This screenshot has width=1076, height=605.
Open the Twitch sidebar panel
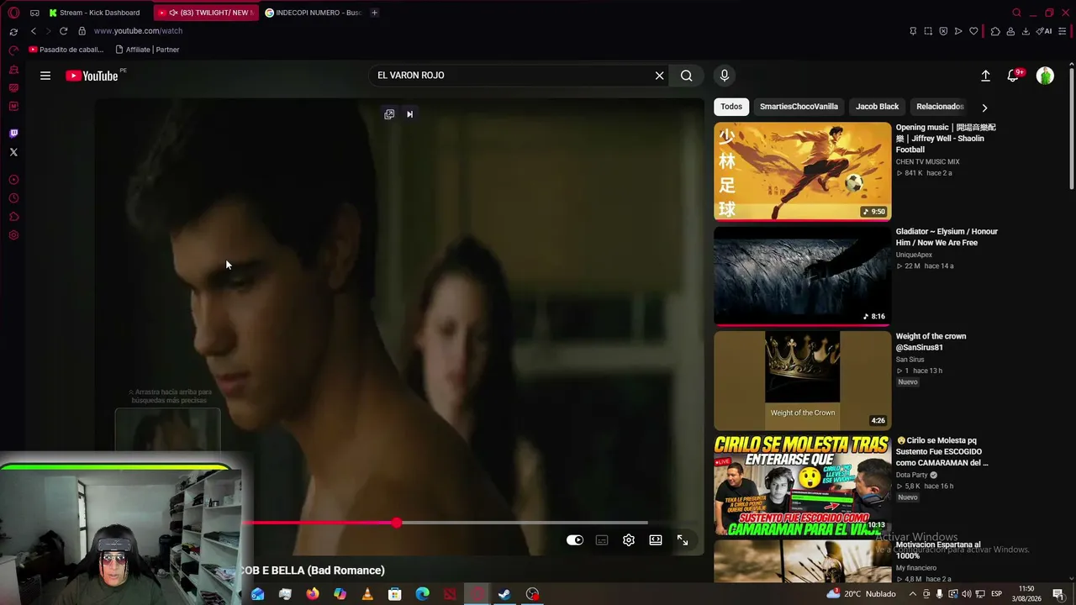point(13,134)
